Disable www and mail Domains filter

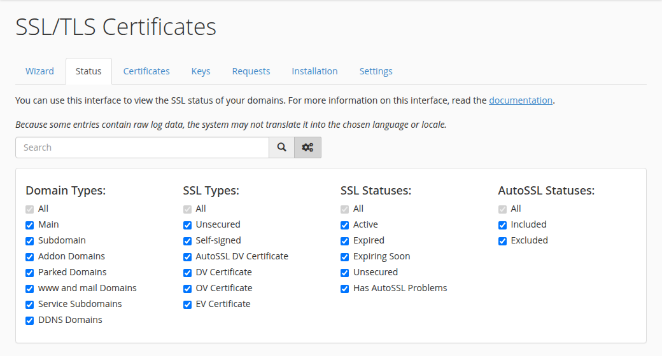pos(29,289)
